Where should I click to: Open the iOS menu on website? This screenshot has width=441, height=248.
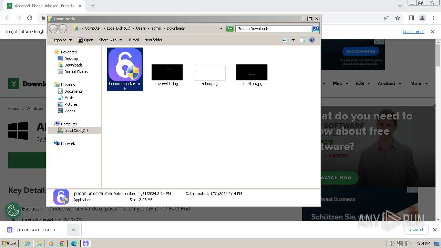point(363,83)
